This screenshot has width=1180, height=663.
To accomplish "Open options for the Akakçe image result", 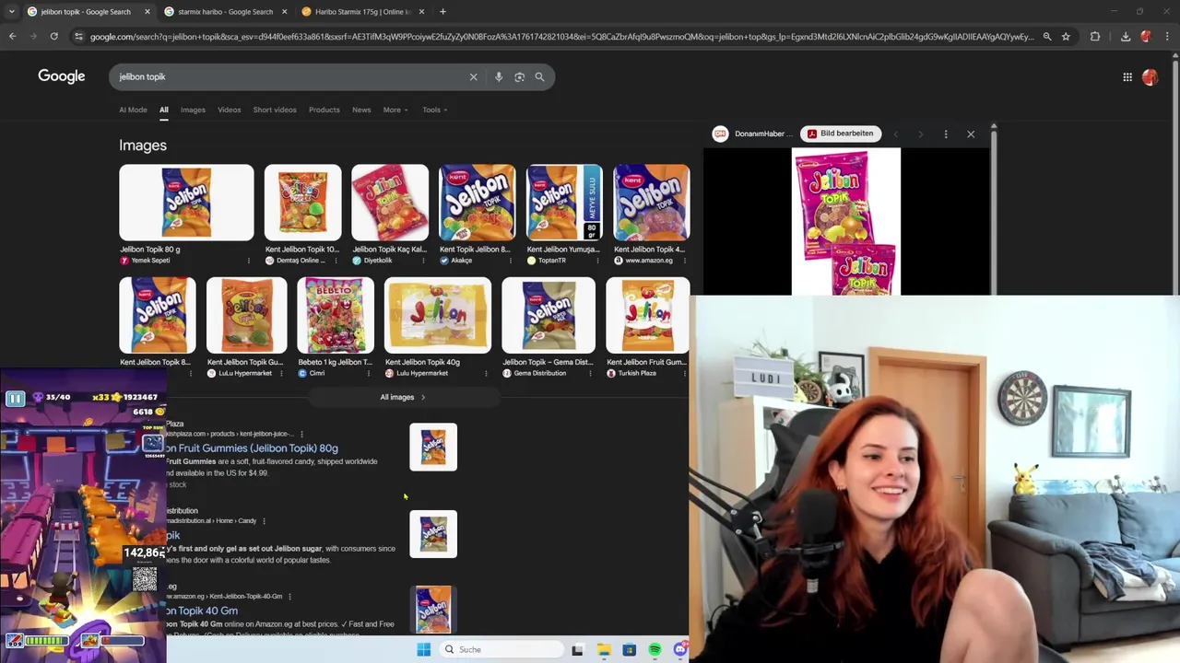I will coord(510,261).
